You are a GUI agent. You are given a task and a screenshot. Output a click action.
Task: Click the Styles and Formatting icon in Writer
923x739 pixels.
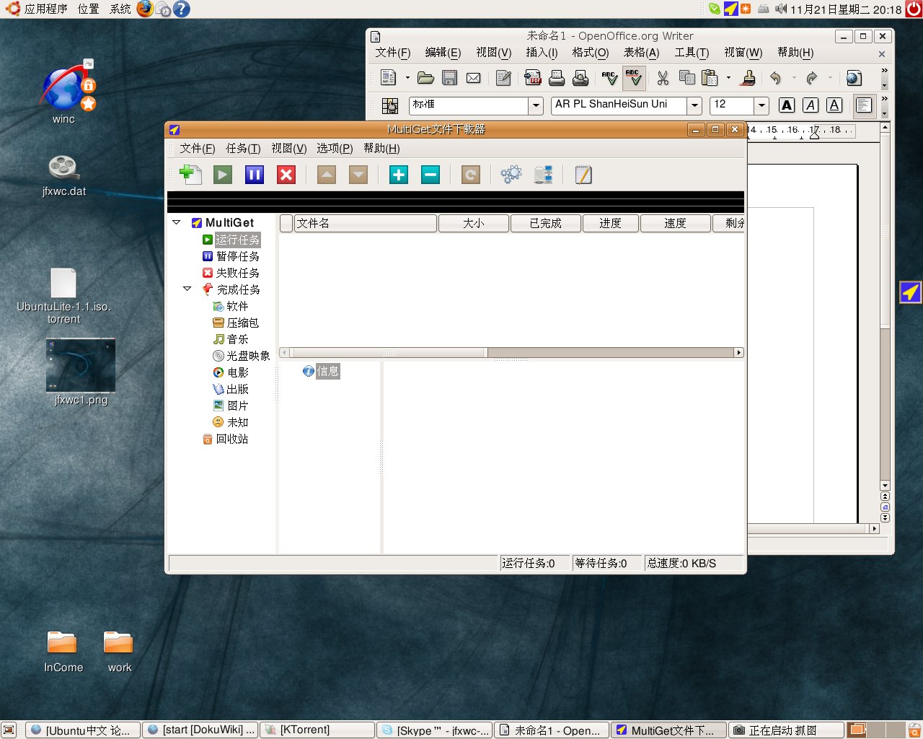pyautogui.click(x=390, y=106)
